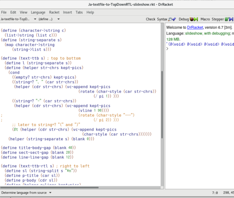
Task: Click '(define title-body-gap (blank 40))' line
Action: (x=38, y=148)
